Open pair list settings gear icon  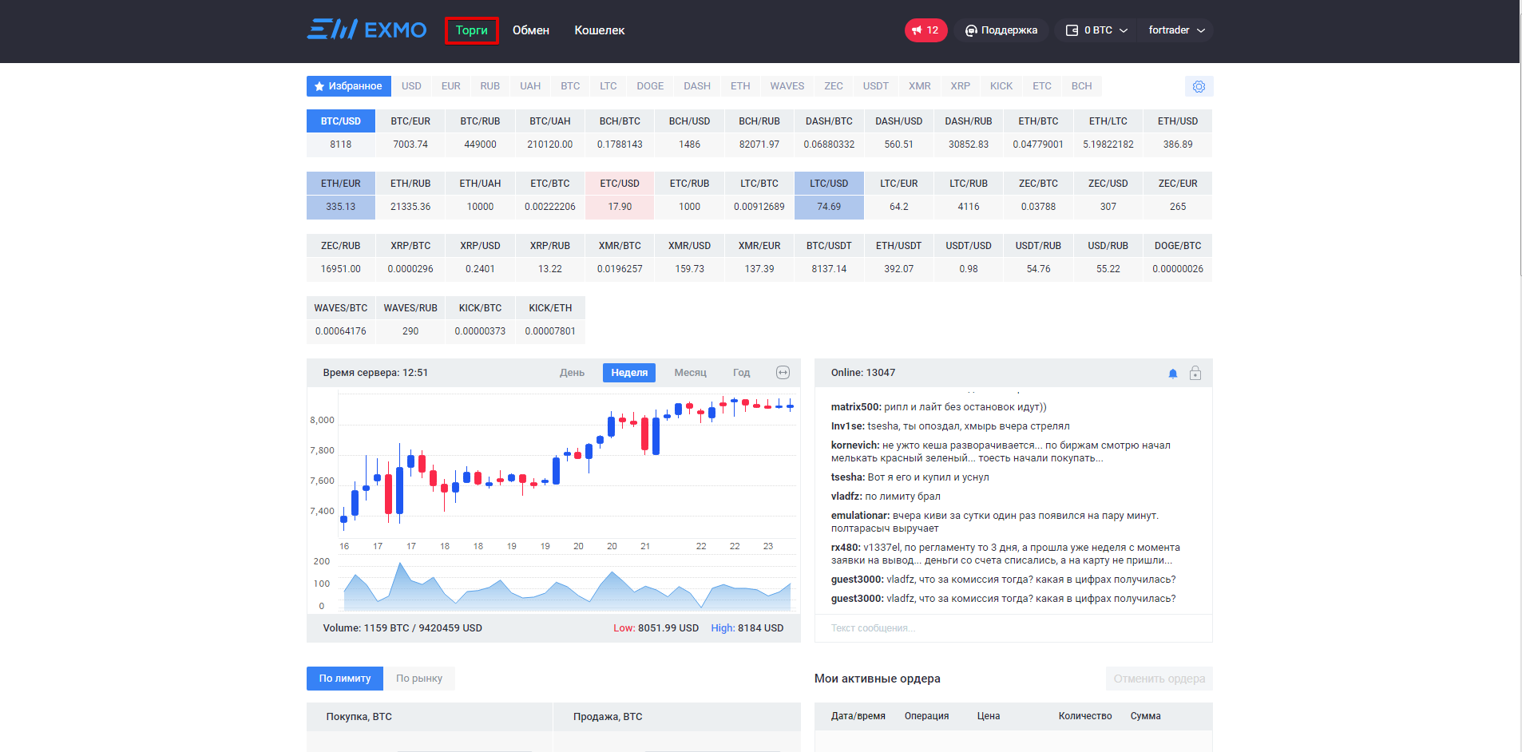coord(1199,86)
